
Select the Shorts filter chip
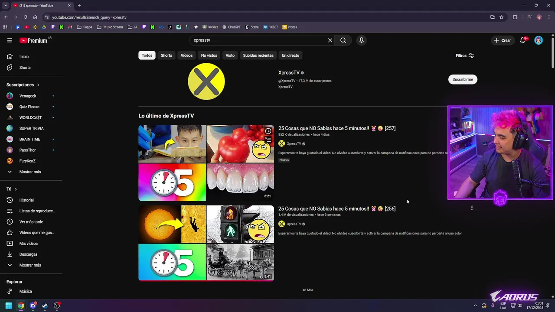166,55
